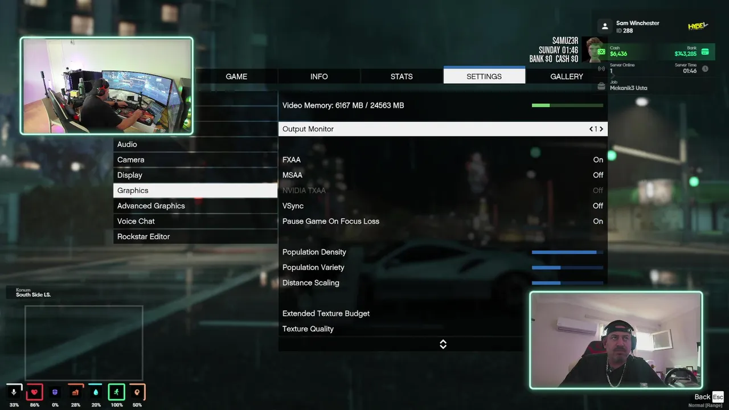Adjust the Population Variety slider
The image size is (729, 410).
(x=567, y=268)
